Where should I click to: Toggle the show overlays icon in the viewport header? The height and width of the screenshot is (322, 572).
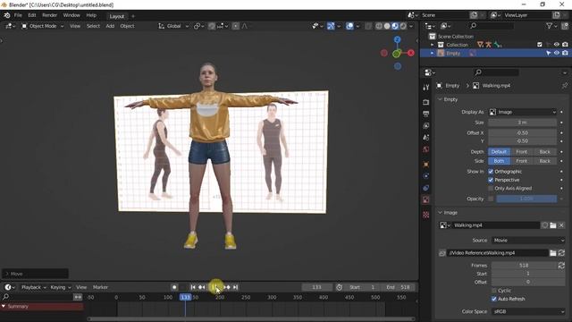pyautogui.click(x=349, y=26)
